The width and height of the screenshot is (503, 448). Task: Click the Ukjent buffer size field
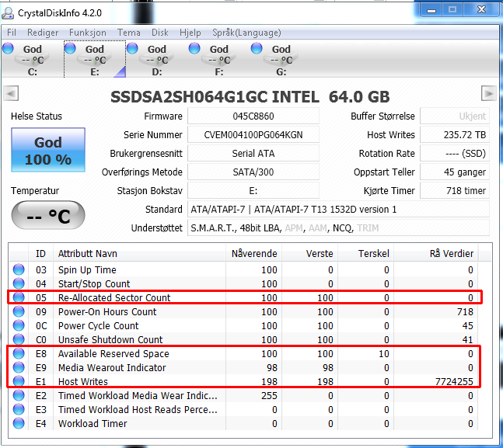point(455,116)
